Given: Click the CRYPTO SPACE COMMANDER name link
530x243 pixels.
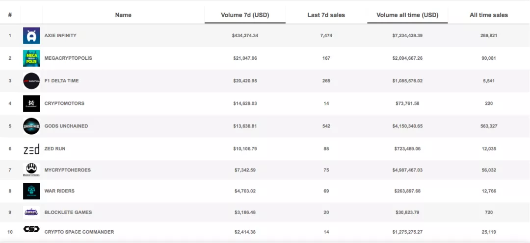Looking at the screenshot, I should [79, 232].
